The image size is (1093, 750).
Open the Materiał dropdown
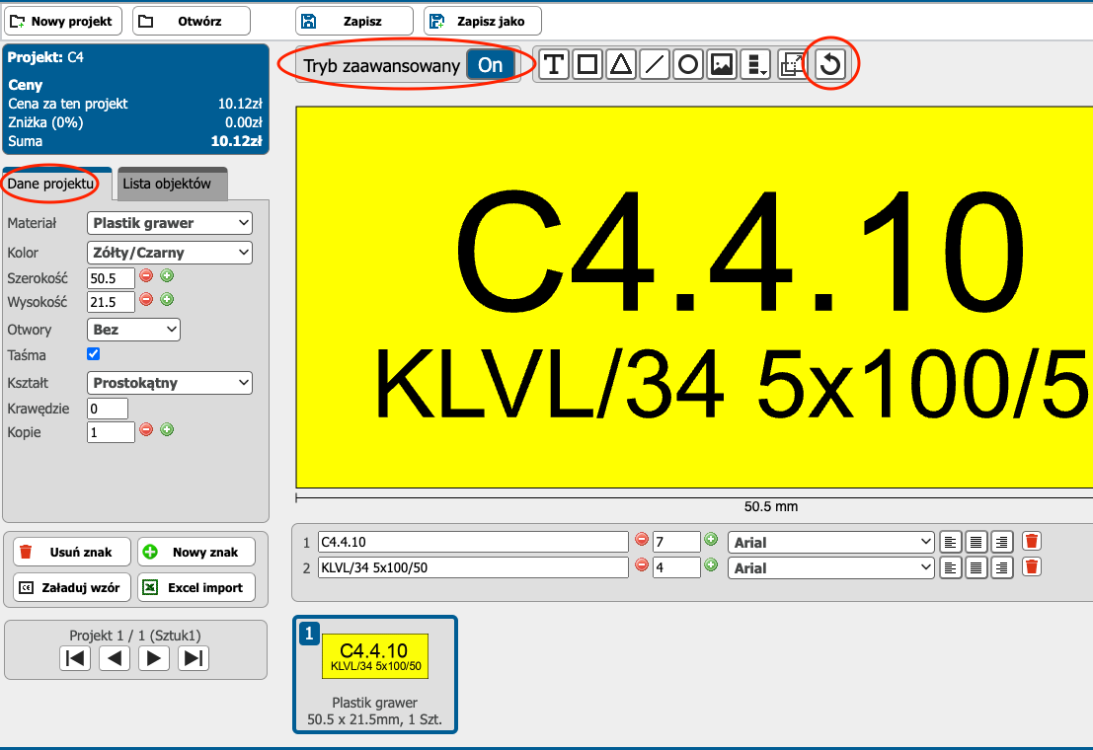click(x=170, y=223)
